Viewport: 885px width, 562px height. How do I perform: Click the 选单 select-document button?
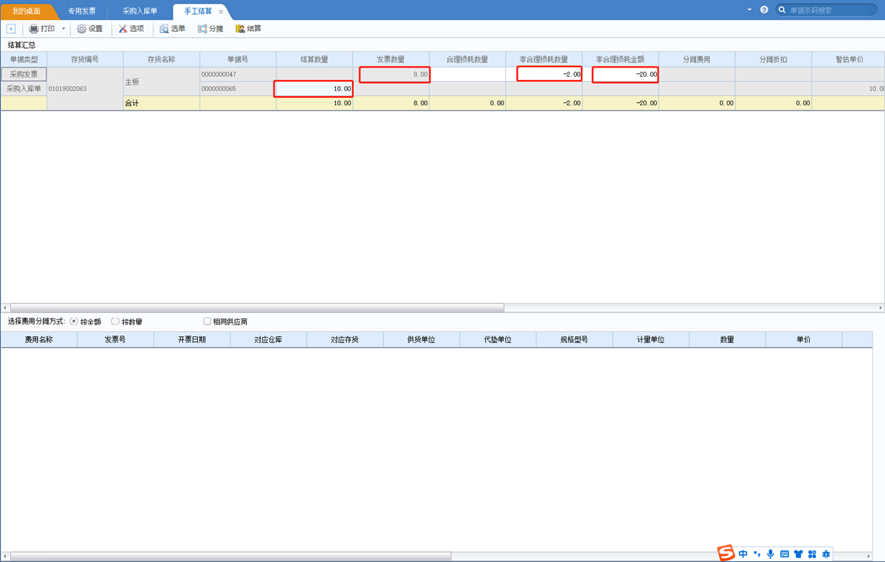[172, 29]
